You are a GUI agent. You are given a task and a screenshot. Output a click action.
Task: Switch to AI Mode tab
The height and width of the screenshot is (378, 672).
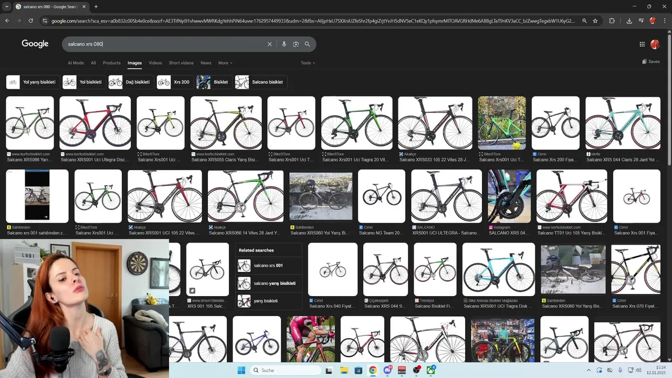tap(76, 63)
